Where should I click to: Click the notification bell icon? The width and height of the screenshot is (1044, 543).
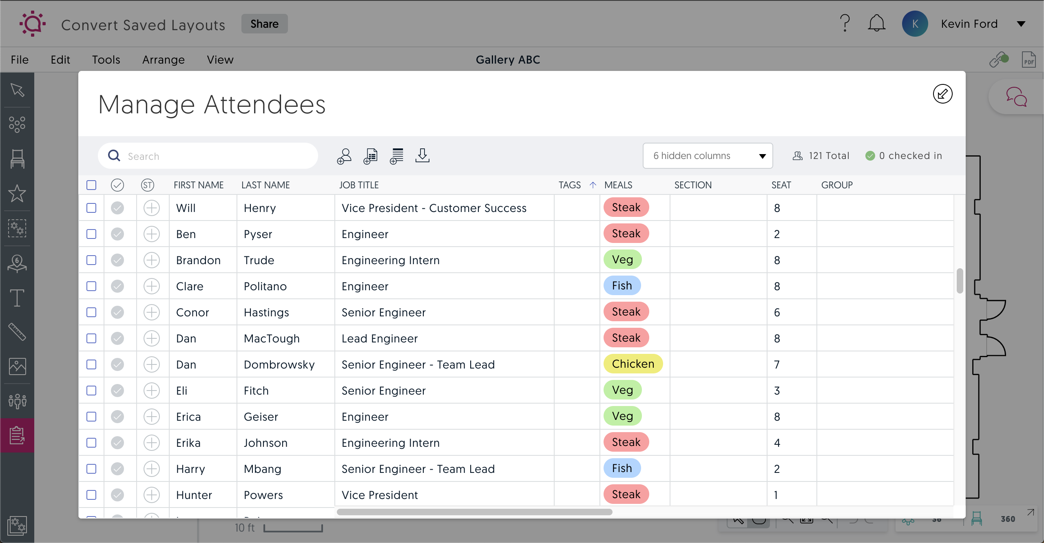877,23
